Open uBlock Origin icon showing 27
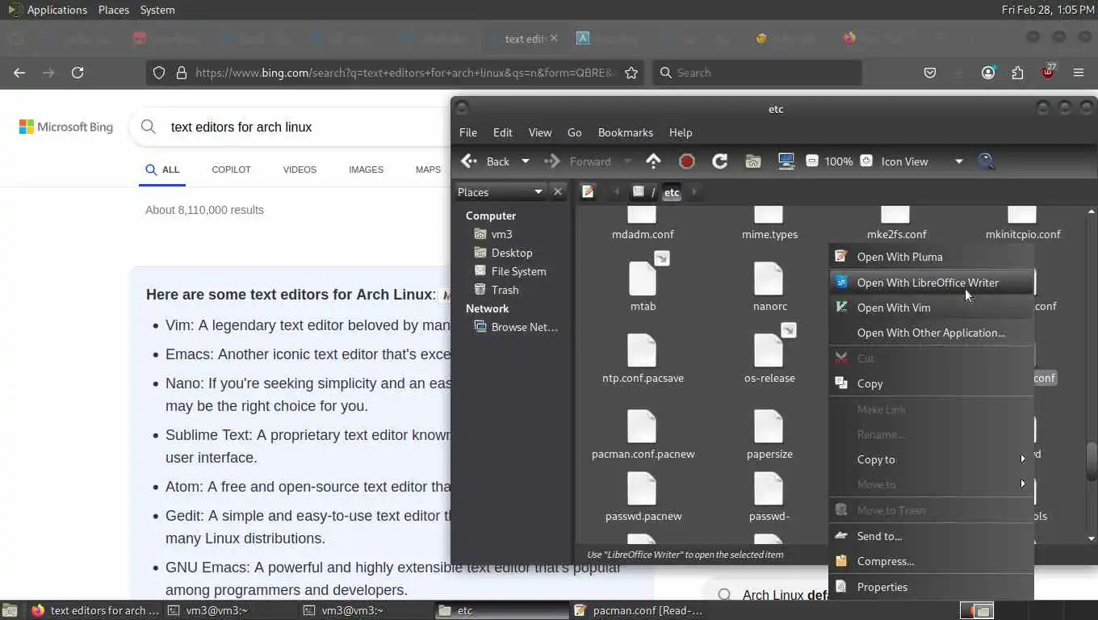 [1048, 71]
